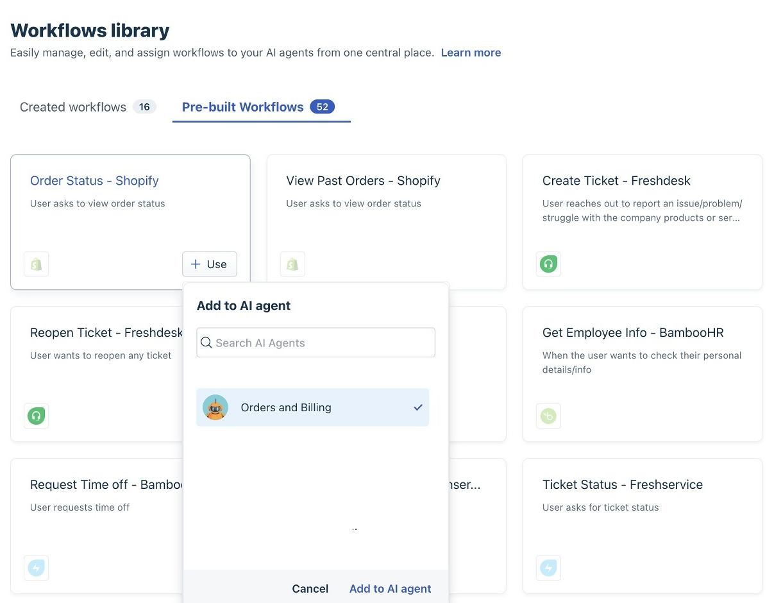Open Get Employee Info - BambooHR card title

[633, 333]
